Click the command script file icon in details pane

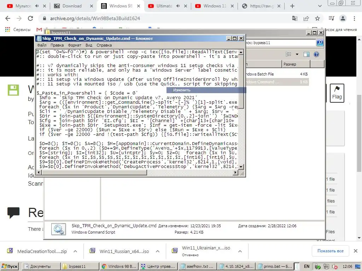point(59,229)
